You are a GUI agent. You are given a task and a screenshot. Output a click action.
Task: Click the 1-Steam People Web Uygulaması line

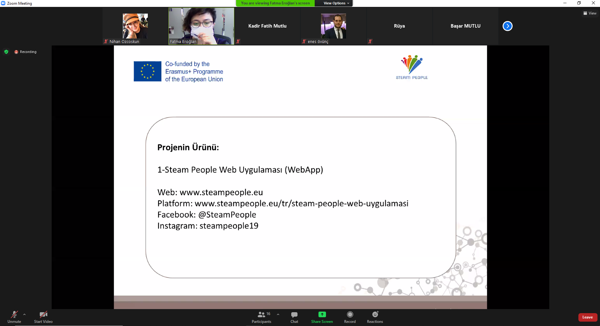tap(240, 170)
